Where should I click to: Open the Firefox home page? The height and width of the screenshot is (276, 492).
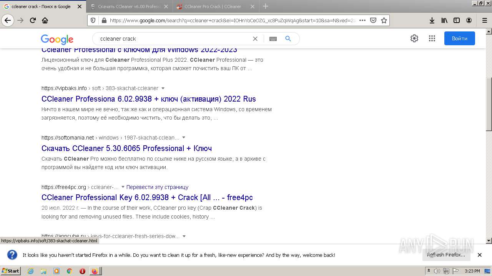45,20
